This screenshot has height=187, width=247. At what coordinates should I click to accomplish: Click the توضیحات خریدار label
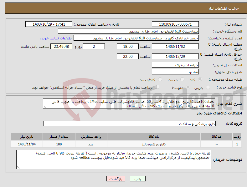(227, 160)
